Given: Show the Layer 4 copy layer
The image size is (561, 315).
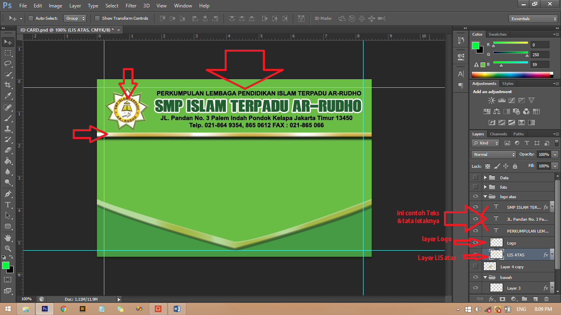Looking at the screenshot, I should pyautogui.click(x=476, y=267).
